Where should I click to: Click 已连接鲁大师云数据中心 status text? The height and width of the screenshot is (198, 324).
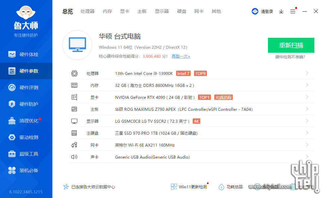(x=93, y=187)
